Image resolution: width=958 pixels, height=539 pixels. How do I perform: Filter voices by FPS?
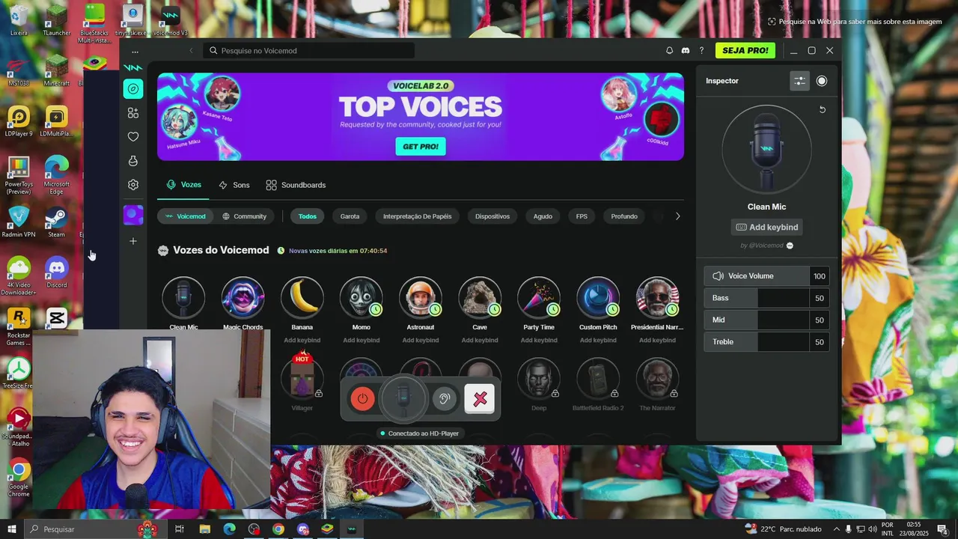click(x=582, y=216)
